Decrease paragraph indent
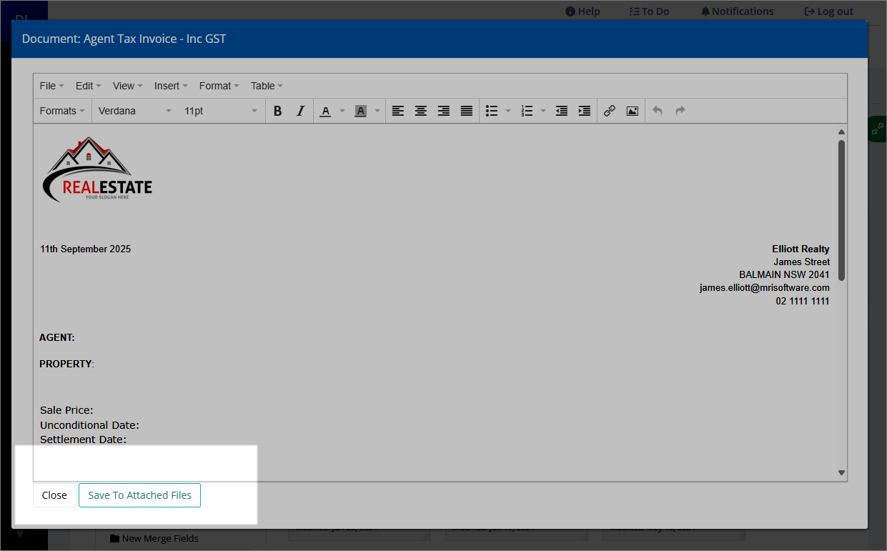887x551 pixels. pyautogui.click(x=562, y=111)
